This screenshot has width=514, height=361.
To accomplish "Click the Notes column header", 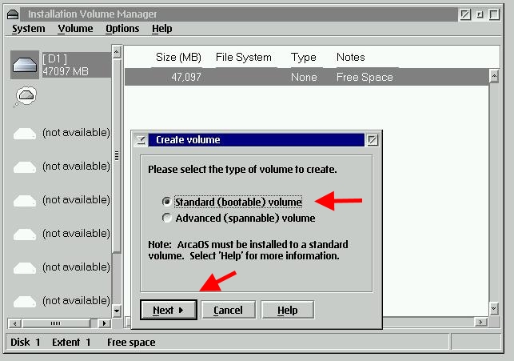I will pos(350,58).
